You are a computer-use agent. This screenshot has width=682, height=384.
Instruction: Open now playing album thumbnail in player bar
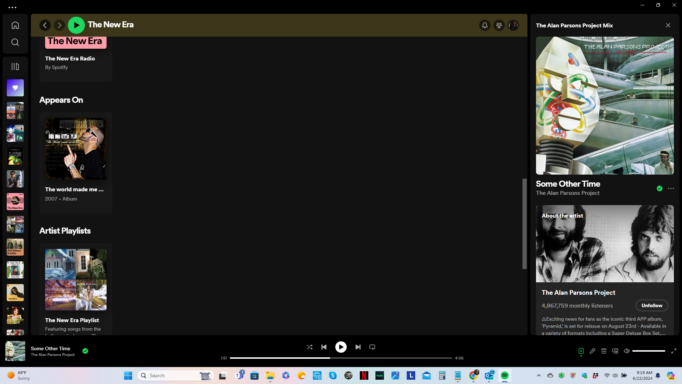[15, 351]
